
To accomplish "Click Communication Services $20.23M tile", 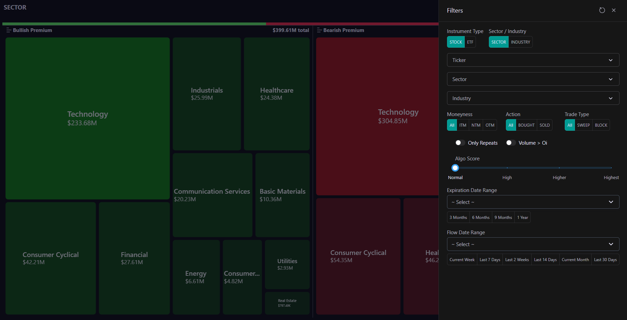I will (212, 195).
